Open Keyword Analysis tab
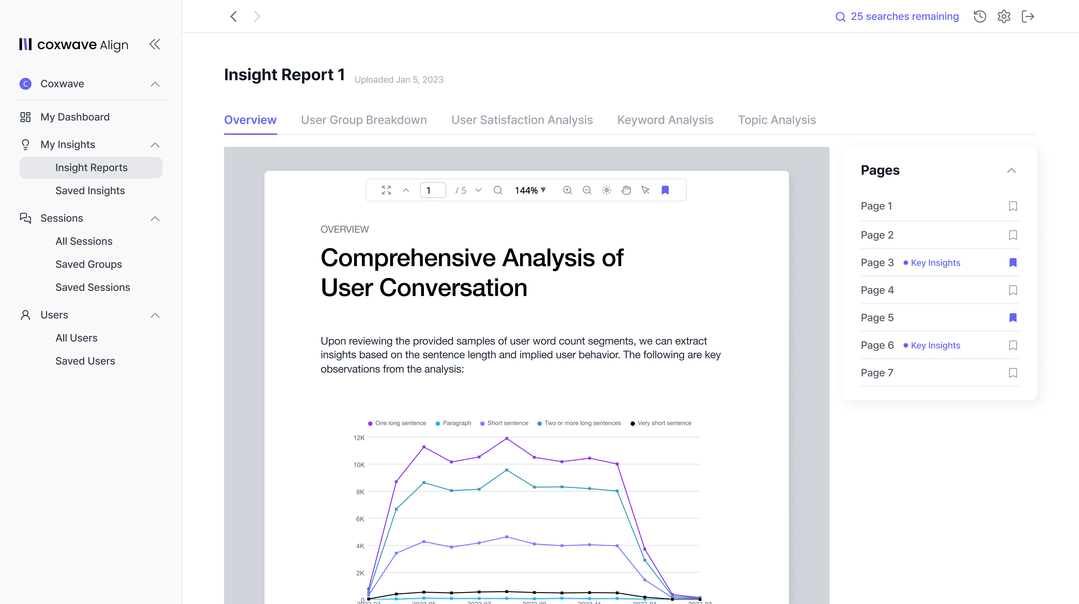Viewport: 1079px width, 604px height. pyautogui.click(x=665, y=120)
